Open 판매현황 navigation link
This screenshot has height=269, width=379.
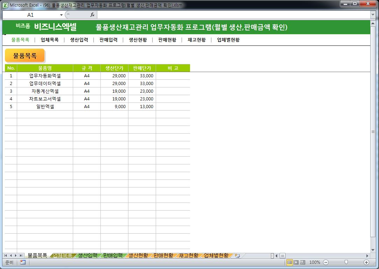pyautogui.click(x=167, y=40)
